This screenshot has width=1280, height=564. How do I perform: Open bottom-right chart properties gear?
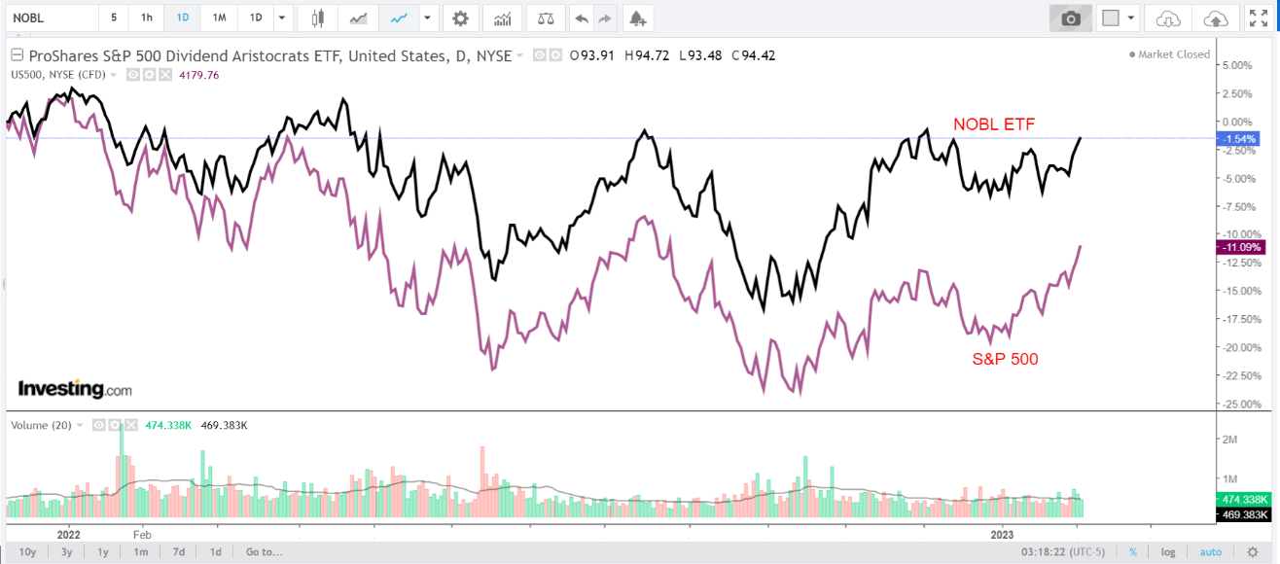click(x=1253, y=551)
